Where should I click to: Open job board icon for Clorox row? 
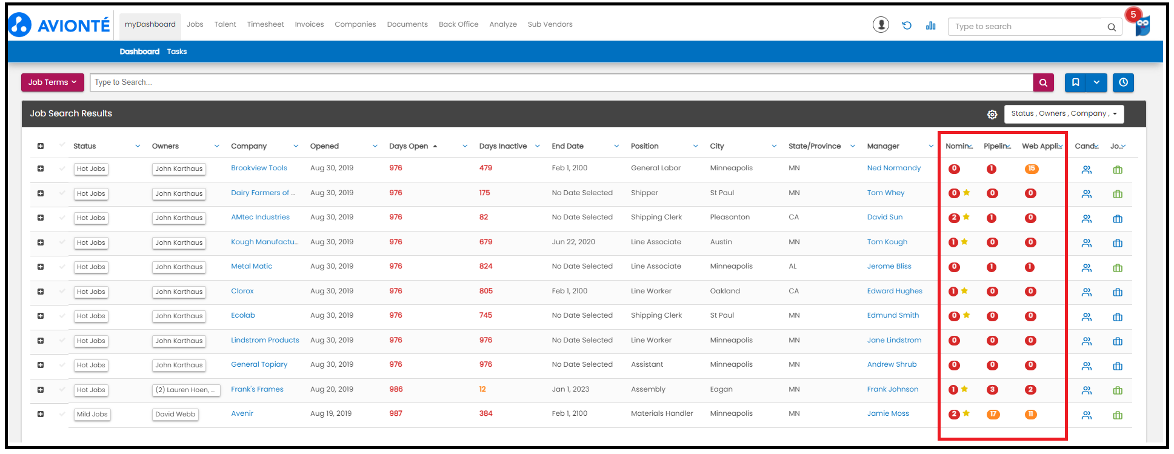click(x=1118, y=292)
